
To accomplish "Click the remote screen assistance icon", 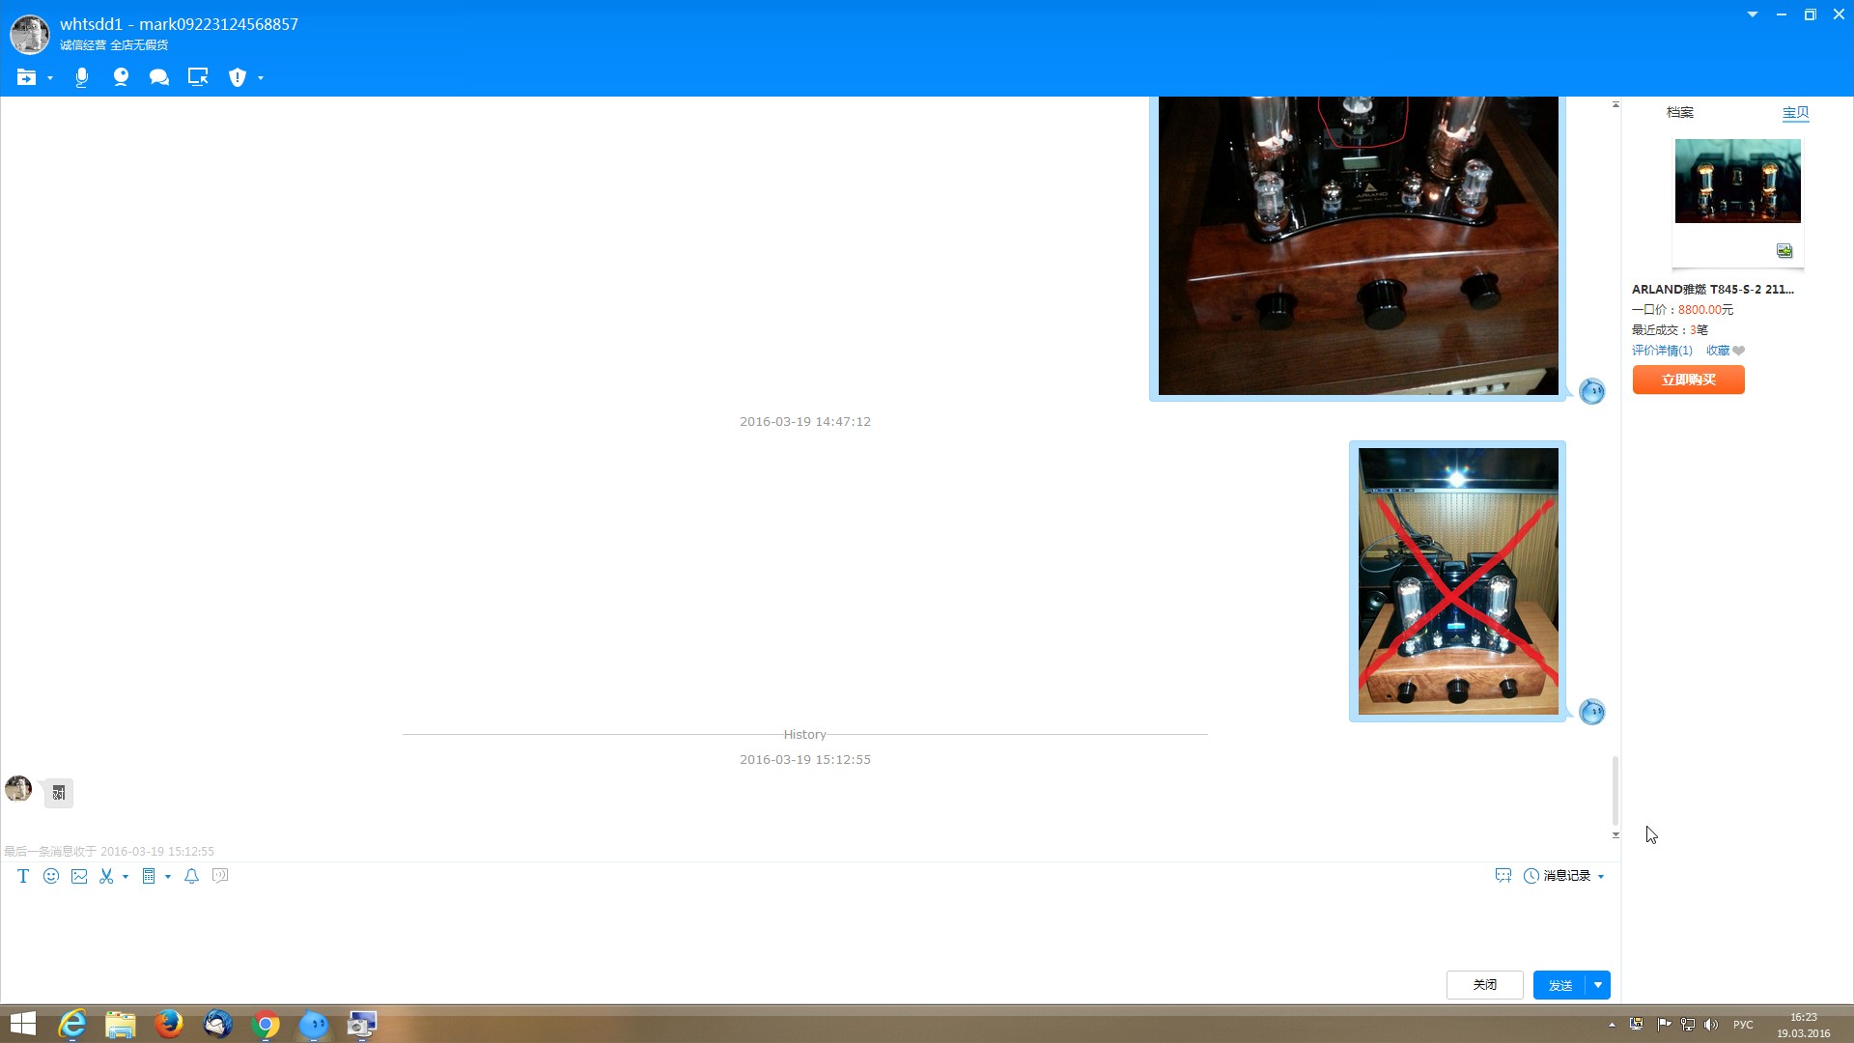I will coord(198,77).
